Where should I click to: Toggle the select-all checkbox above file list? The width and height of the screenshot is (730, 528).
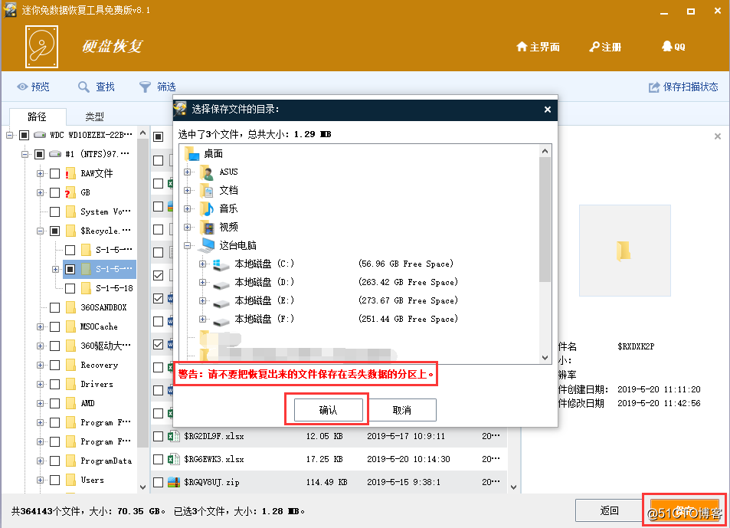[x=159, y=136]
